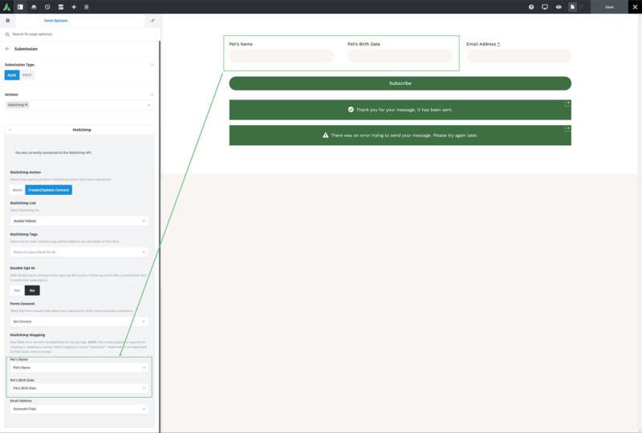Image resolution: width=642 pixels, height=433 pixels.
Task: Click the Pet's Birth Date form input
Action: point(400,56)
